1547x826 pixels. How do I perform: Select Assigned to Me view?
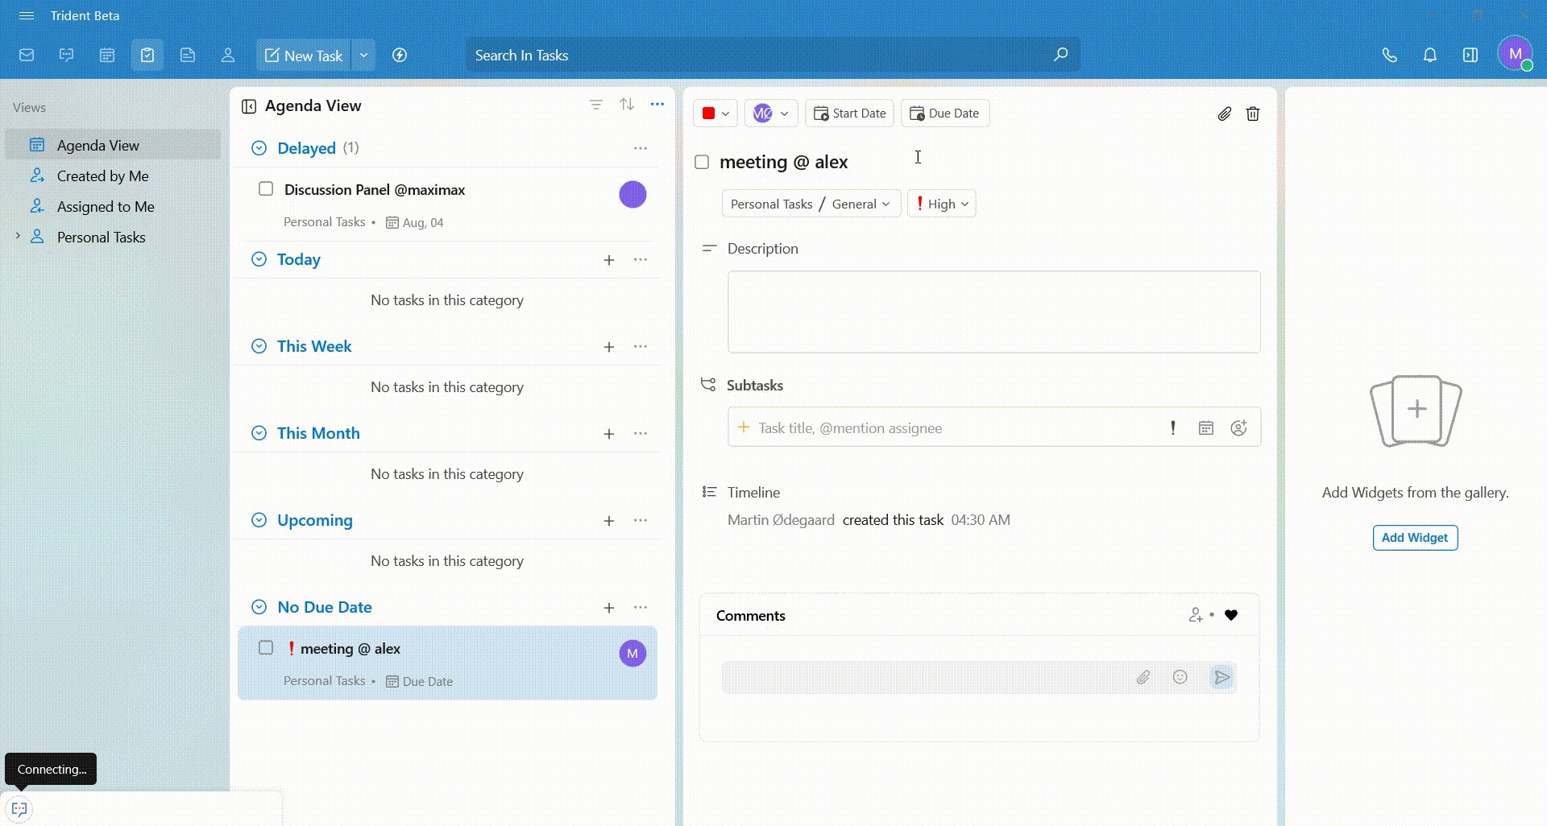click(x=106, y=207)
